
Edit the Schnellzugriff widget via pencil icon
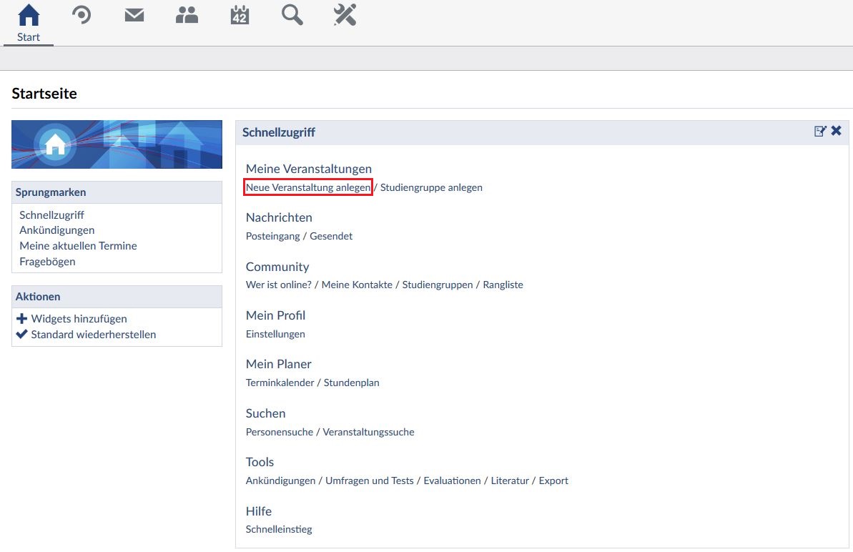820,132
